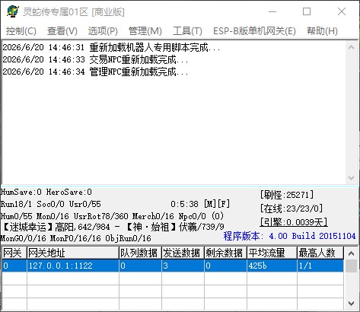Click the 网关地址 column header
360x312 pixels.
pyautogui.click(x=73, y=253)
